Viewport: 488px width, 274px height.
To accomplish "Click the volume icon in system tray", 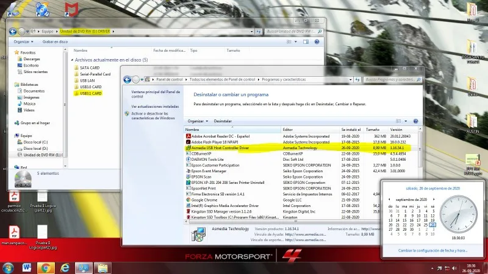I will pos(454,269).
